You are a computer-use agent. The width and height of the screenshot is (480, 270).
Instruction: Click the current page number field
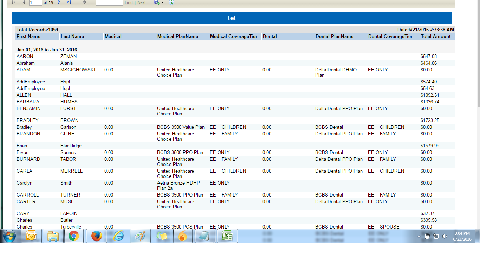[35, 2]
